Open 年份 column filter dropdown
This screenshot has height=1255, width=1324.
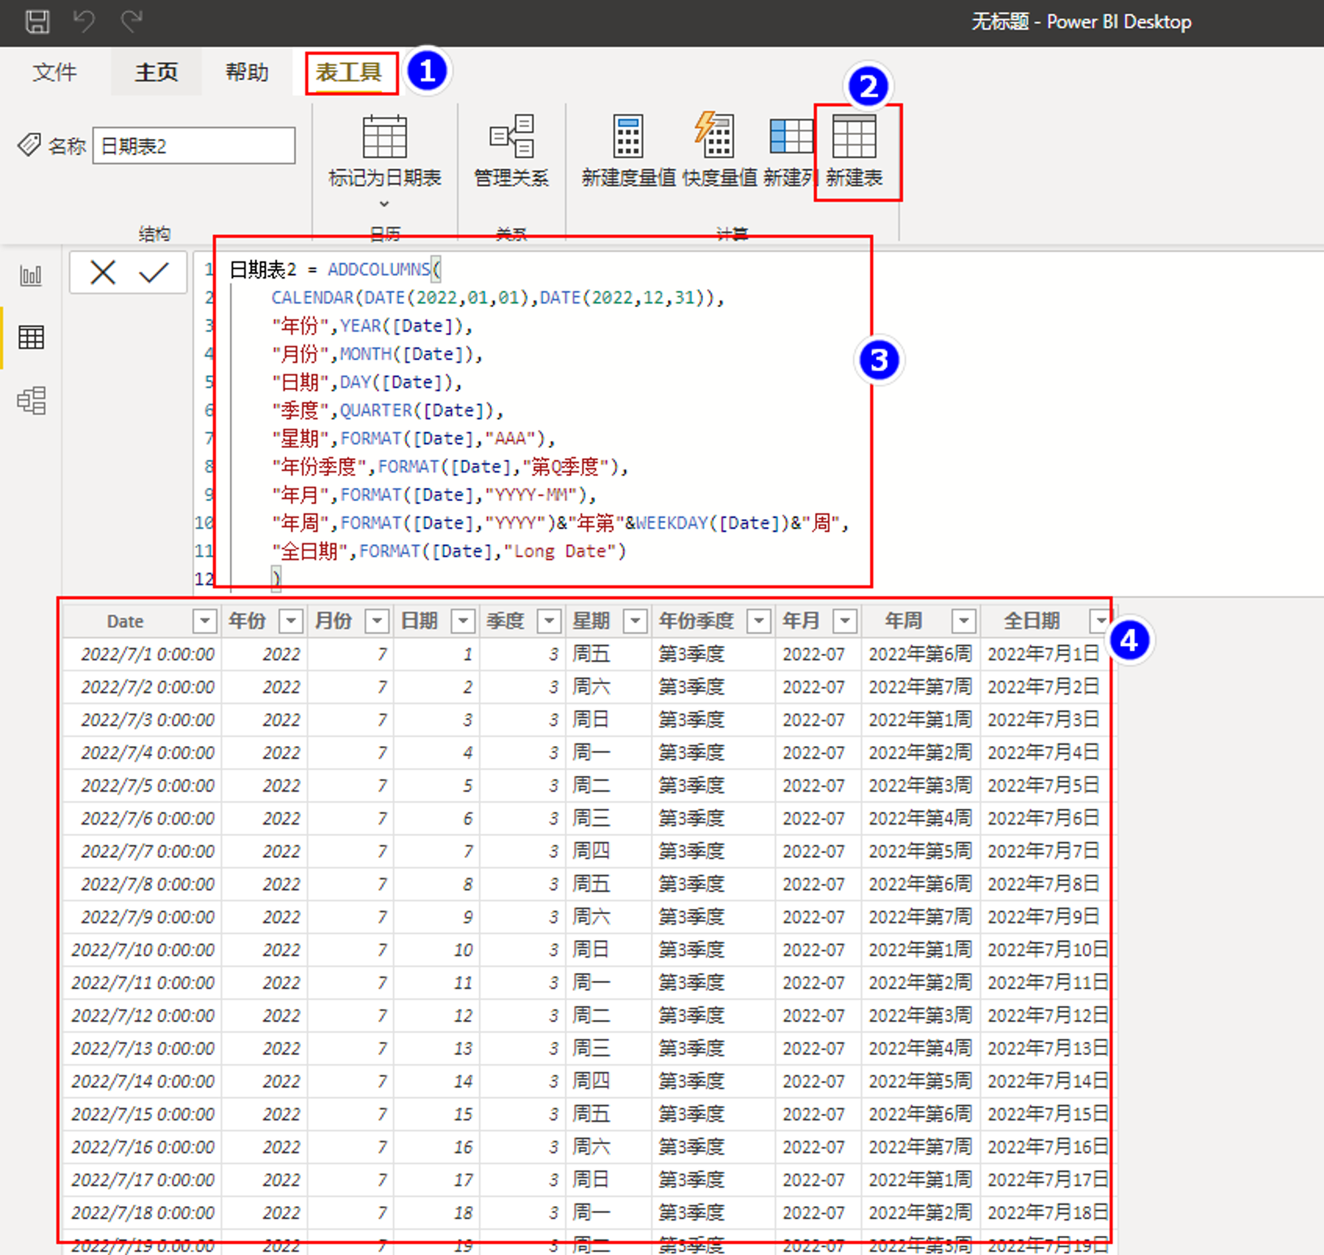pos(291,621)
